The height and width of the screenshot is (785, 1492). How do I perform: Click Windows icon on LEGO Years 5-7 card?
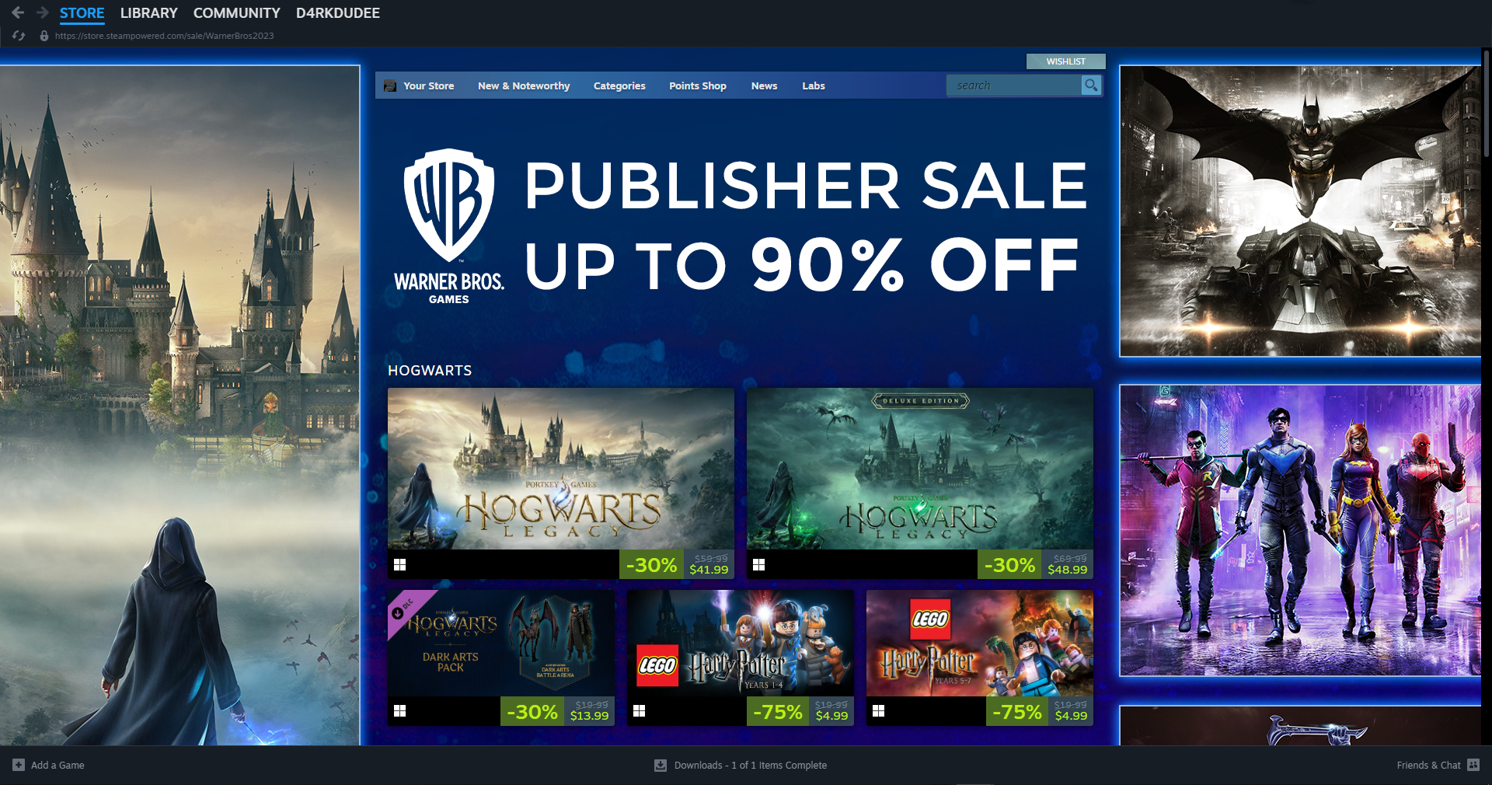(878, 711)
